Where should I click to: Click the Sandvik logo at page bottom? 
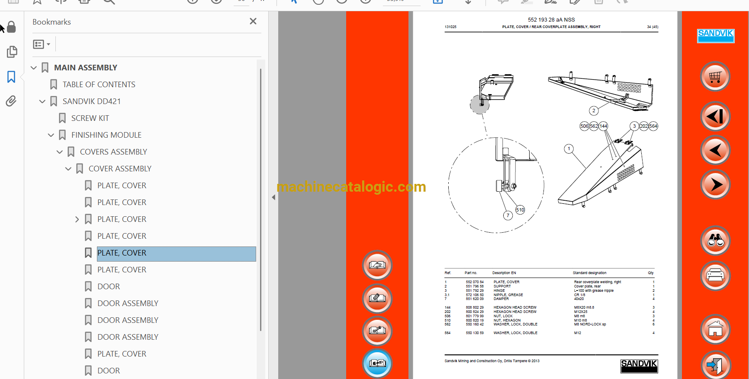(x=639, y=366)
